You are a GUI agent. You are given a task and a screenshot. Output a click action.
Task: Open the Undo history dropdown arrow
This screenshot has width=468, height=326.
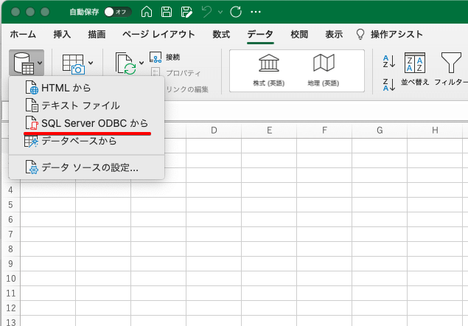(x=220, y=13)
